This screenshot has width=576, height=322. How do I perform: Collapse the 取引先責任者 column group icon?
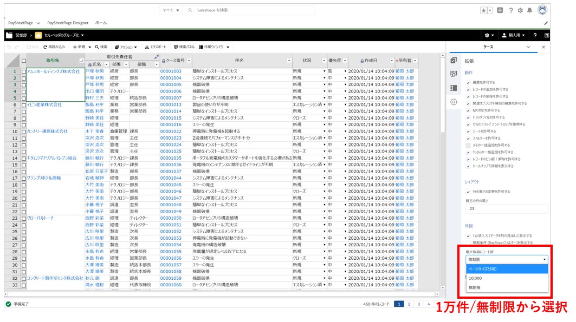point(157,57)
